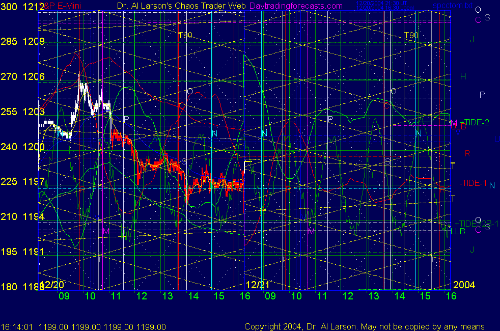The image size is (500, 331).
Task: Click the 12/20 date label
Action: 51,285
